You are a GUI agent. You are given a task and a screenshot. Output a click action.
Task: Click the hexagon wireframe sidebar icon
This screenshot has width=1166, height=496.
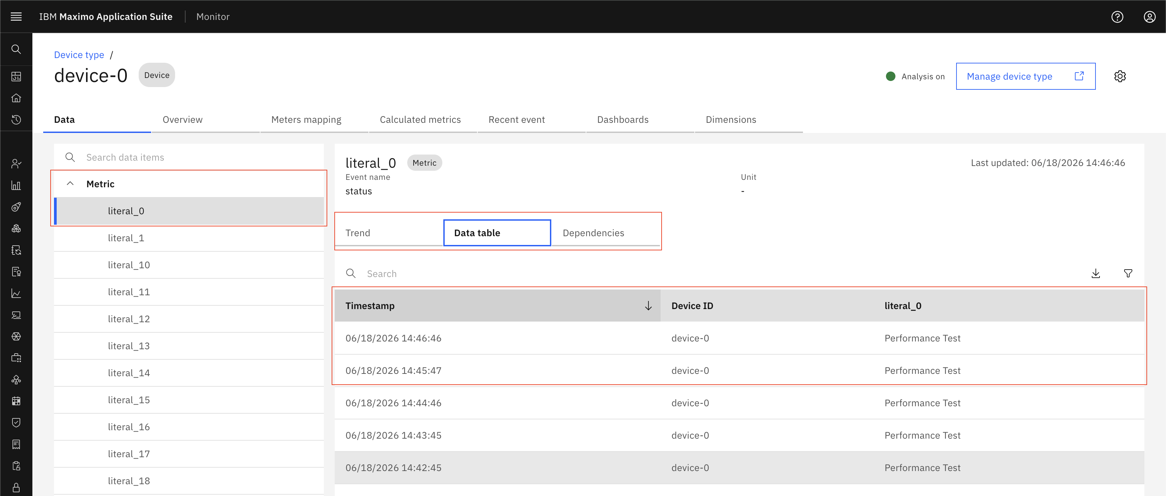click(16, 336)
